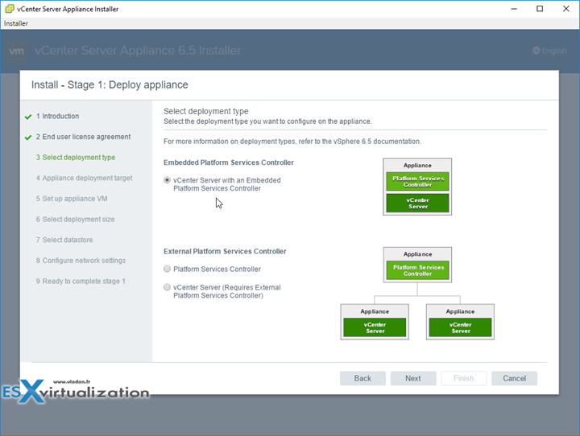Select vCenter Server with Embedded PSC option
The height and width of the screenshot is (436, 580).
(168, 180)
